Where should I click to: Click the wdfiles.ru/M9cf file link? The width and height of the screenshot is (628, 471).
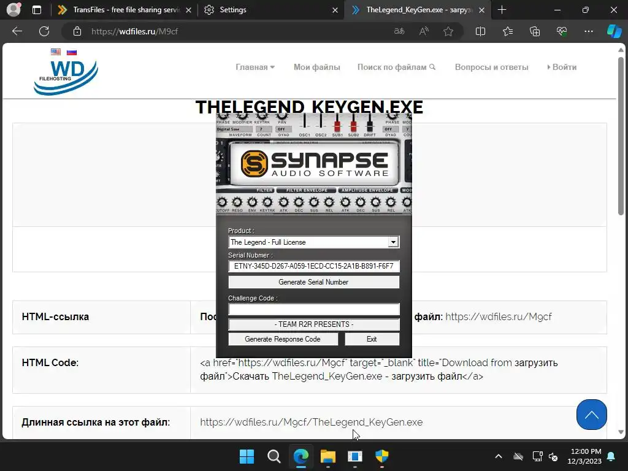(x=498, y=317)
